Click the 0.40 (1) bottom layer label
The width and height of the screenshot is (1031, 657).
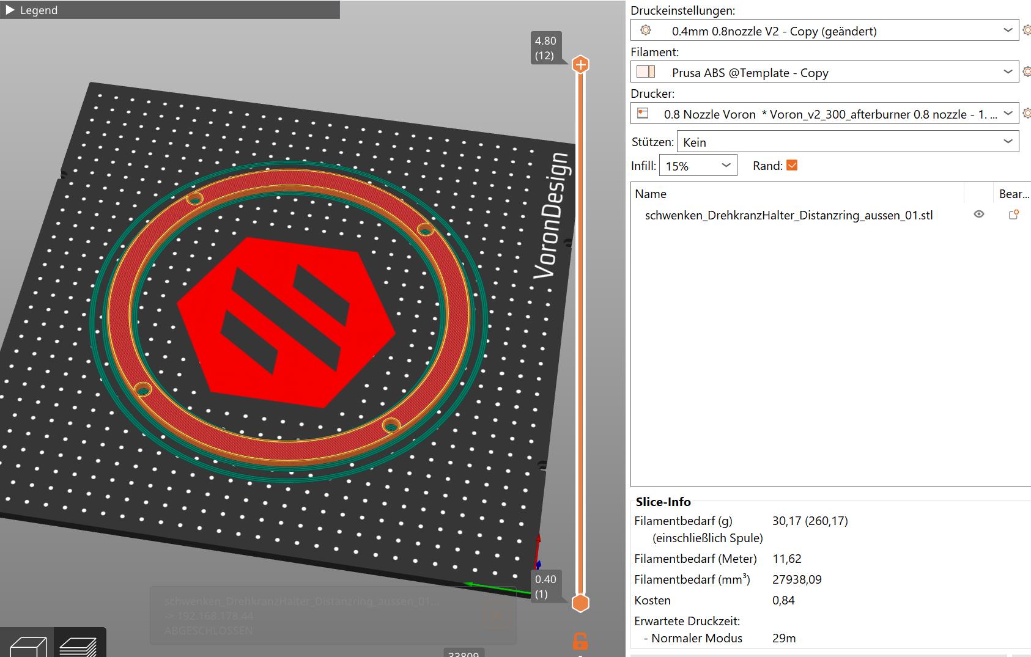coord(545,587)
